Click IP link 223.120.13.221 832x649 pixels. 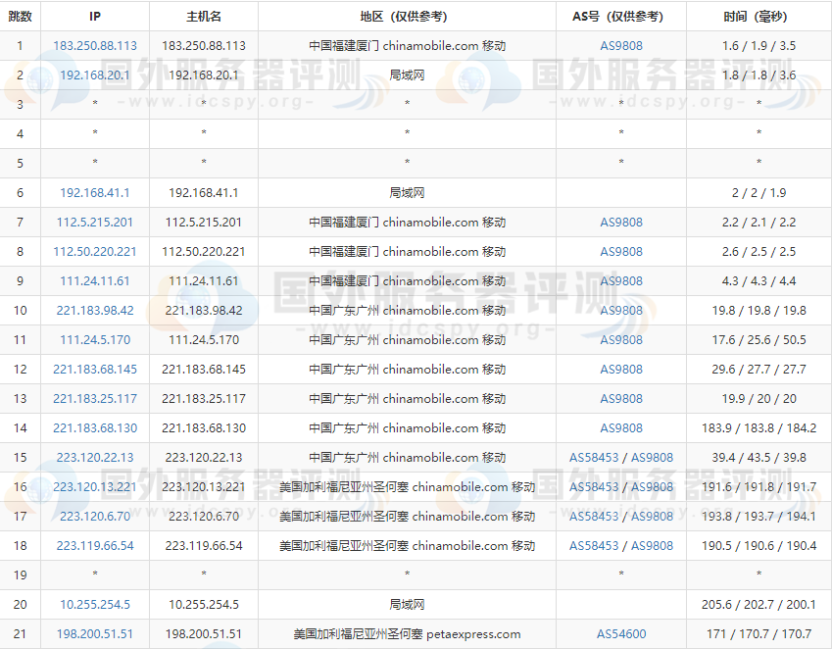point(95,487)
